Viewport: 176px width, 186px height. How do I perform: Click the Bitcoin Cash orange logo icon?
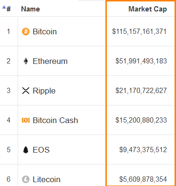(x=26, y=120)
